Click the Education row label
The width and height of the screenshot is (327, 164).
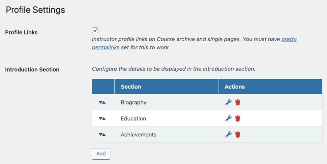coord(133,118)
